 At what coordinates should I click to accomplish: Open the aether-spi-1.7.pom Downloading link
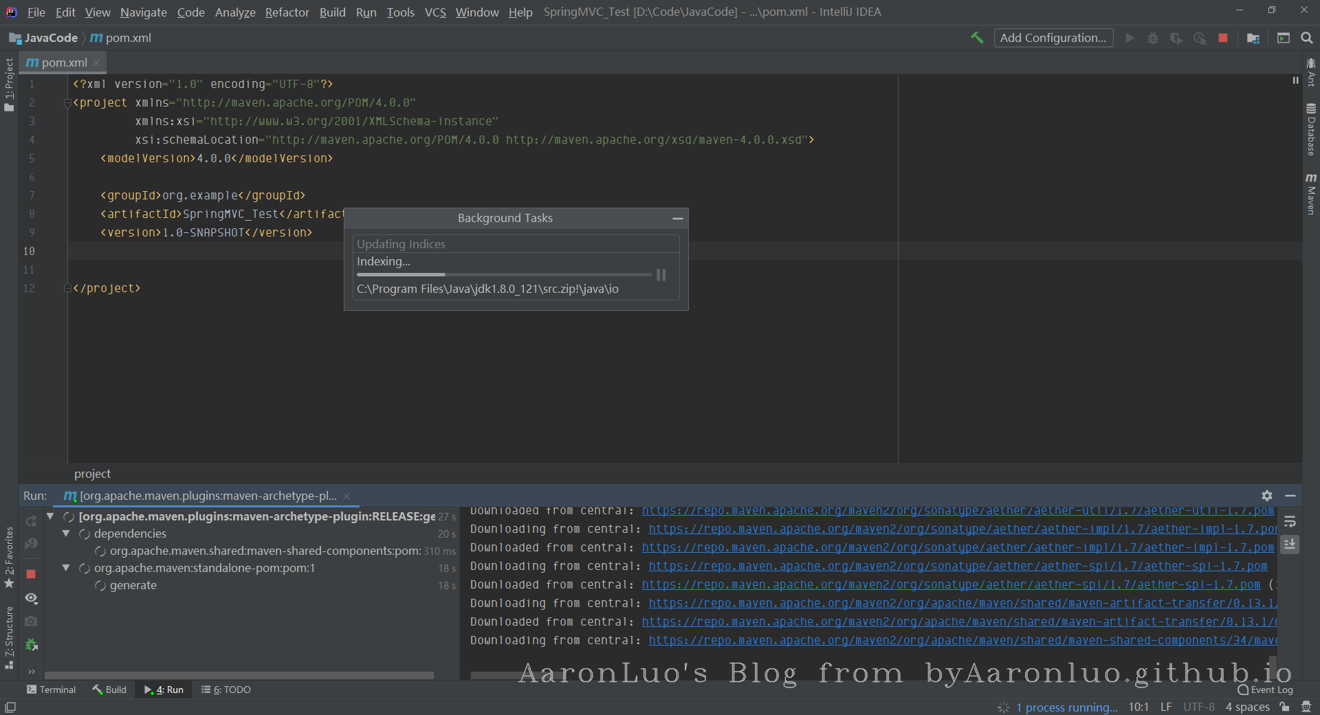(x=958, y=566)
